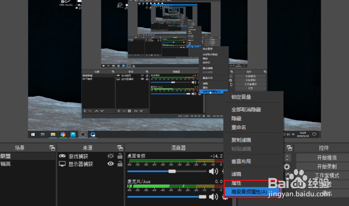Image resolution: width=349 pixels, height=206 pixels.
Task: Click the monitor icon of 显示器捕获
Action: (x=62, y=164)
